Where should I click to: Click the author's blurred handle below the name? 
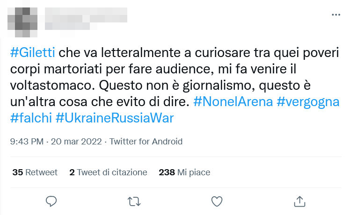point(70,25)
